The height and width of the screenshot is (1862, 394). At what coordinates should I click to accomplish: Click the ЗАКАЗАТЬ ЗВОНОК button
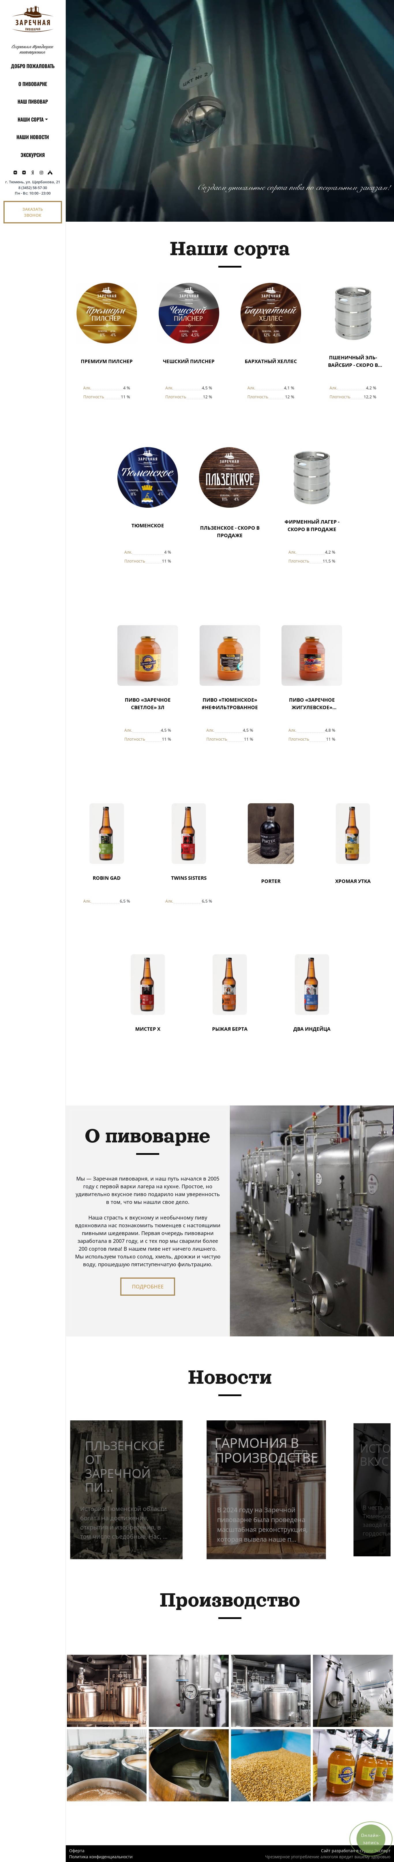33,212
